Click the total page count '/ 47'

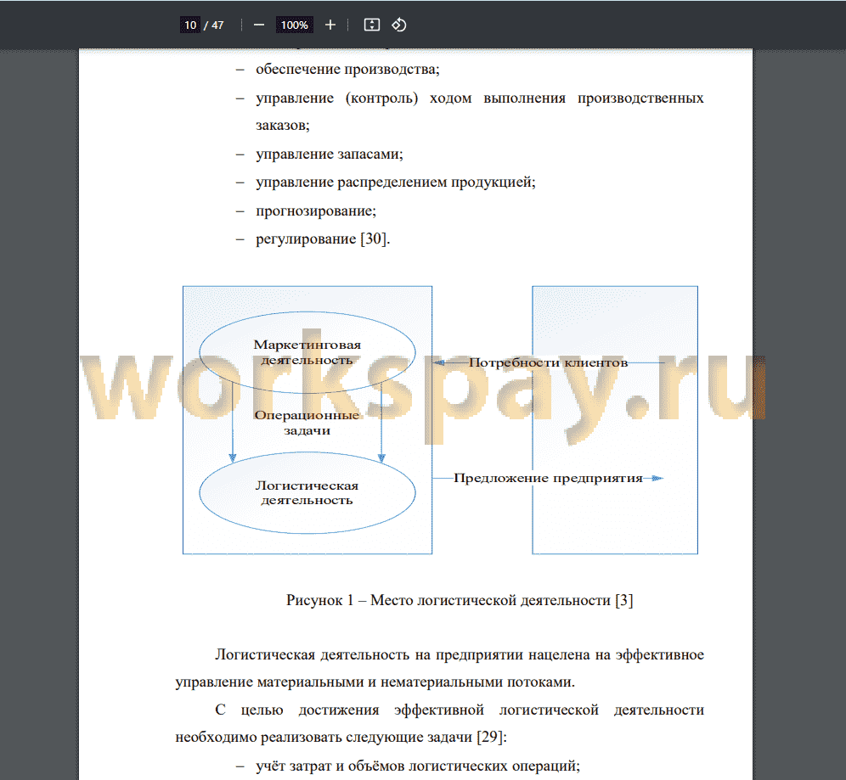tap(214, 25)
